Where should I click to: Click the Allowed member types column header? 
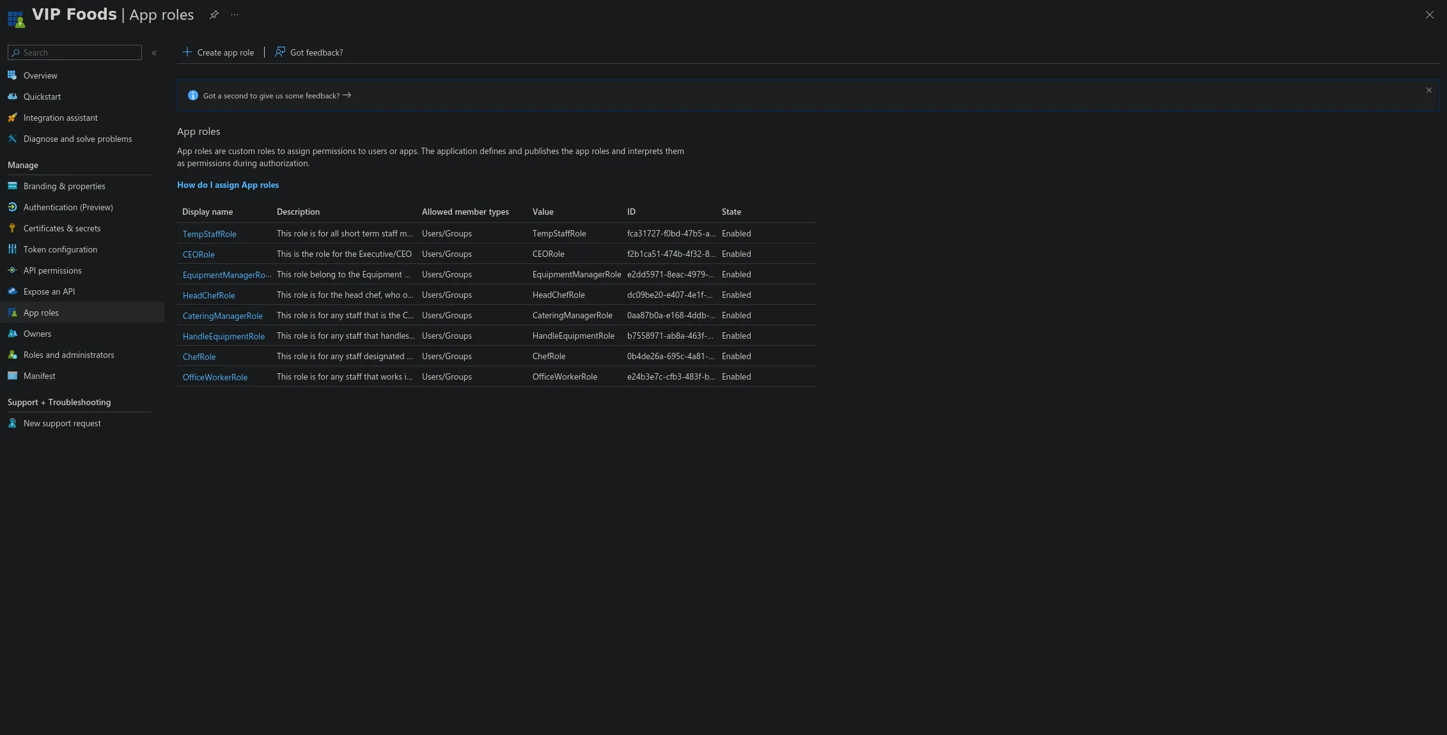(x=465, y=212)
